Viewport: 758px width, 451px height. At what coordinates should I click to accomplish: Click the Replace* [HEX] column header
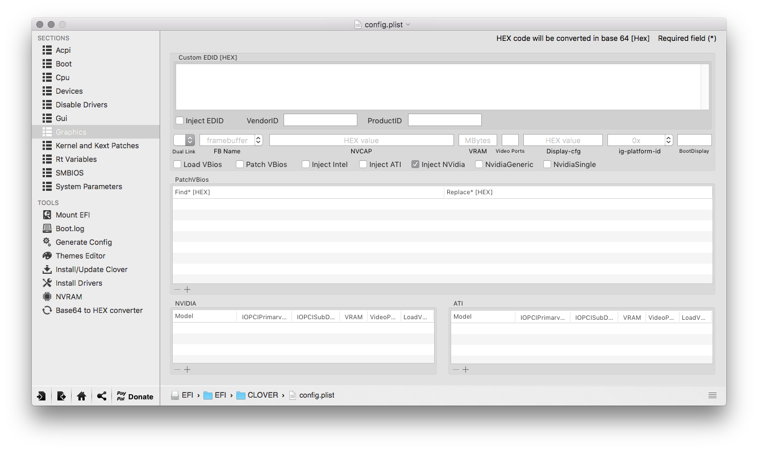[578, 192]
